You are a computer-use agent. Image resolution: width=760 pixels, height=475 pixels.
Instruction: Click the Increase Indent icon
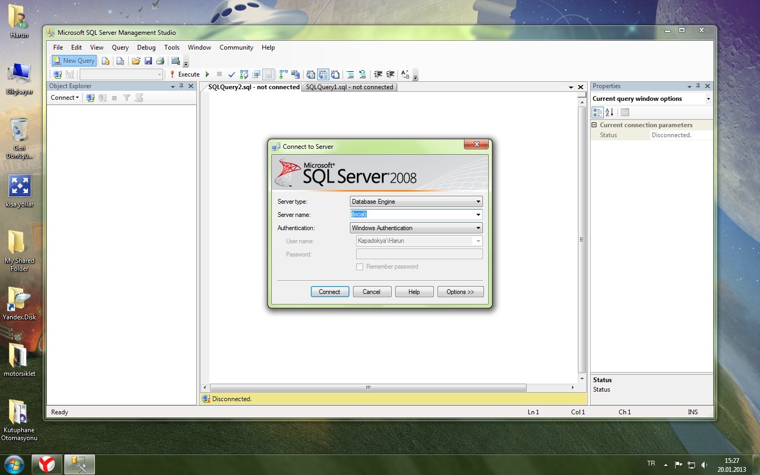click(x=390, y=74)
